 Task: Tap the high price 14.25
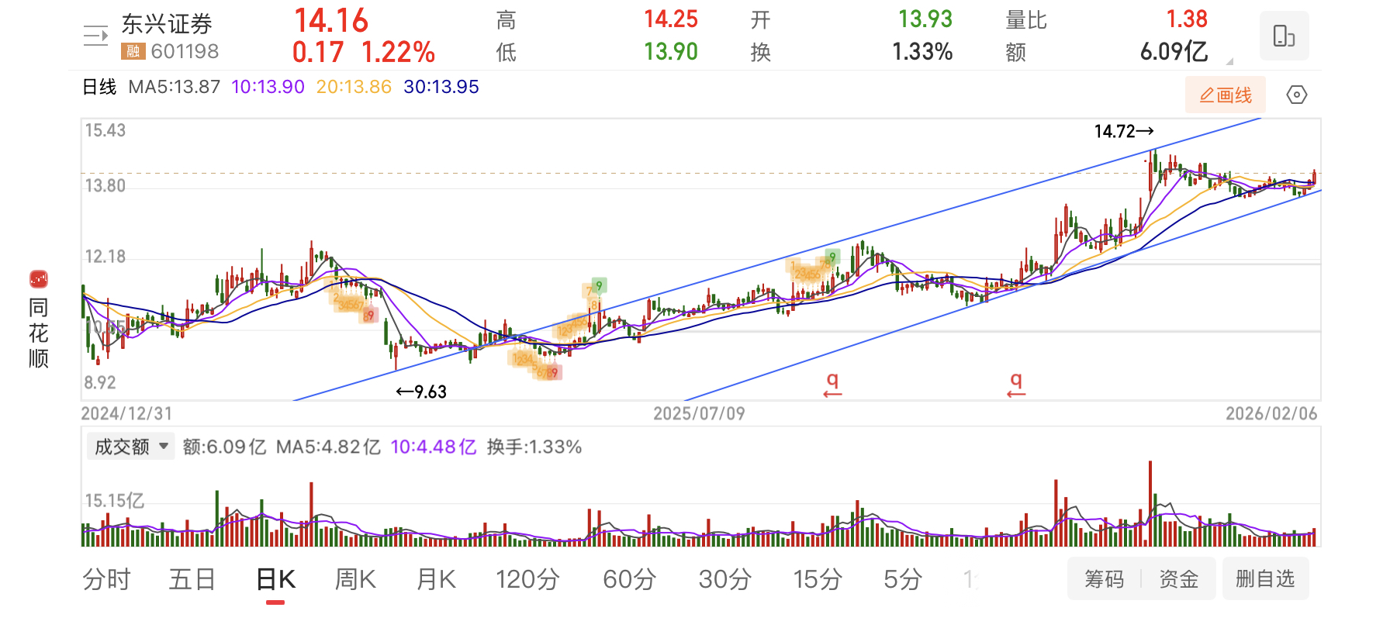point(671,19)
